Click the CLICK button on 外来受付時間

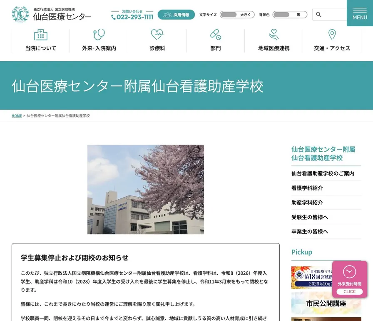point(349,291)
